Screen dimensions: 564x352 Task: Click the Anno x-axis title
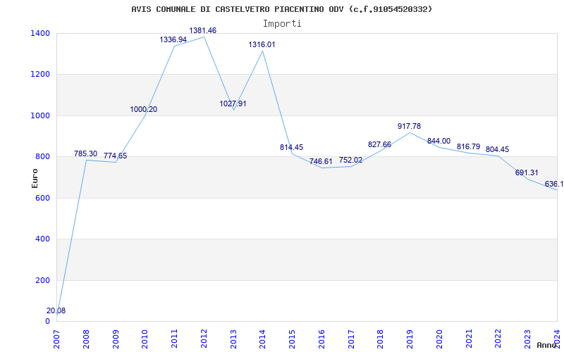pyautogui.click(x=547, y=345)
